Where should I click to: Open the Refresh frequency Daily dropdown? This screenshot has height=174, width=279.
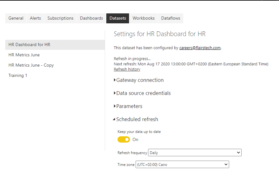point(195,153)
